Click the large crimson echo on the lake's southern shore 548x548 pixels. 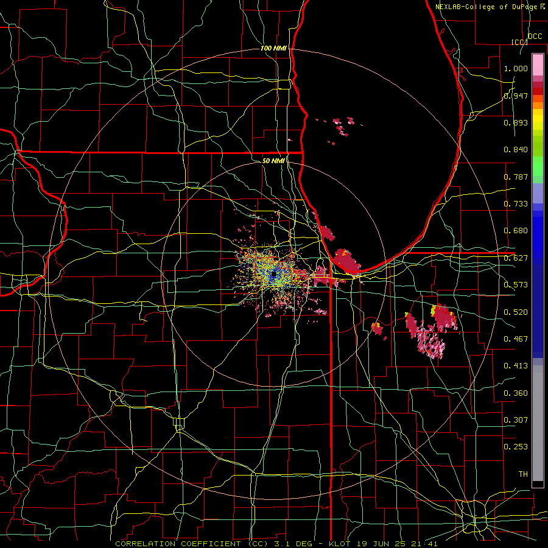(x=346, y=261)
